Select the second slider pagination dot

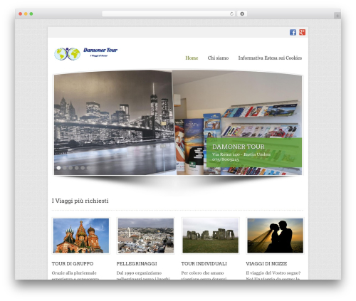[65, 168]
